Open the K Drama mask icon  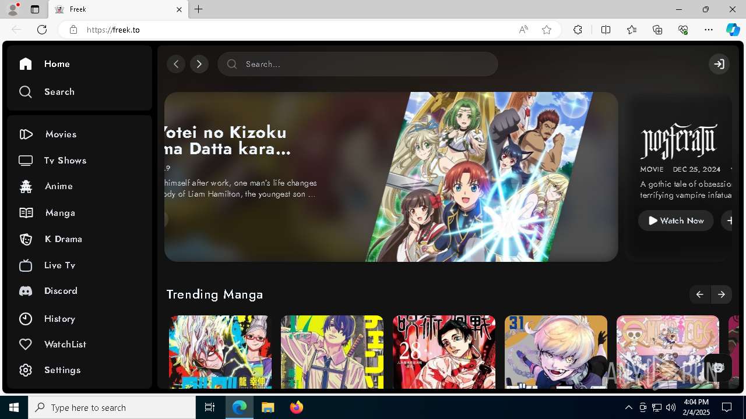pos(26,239)
